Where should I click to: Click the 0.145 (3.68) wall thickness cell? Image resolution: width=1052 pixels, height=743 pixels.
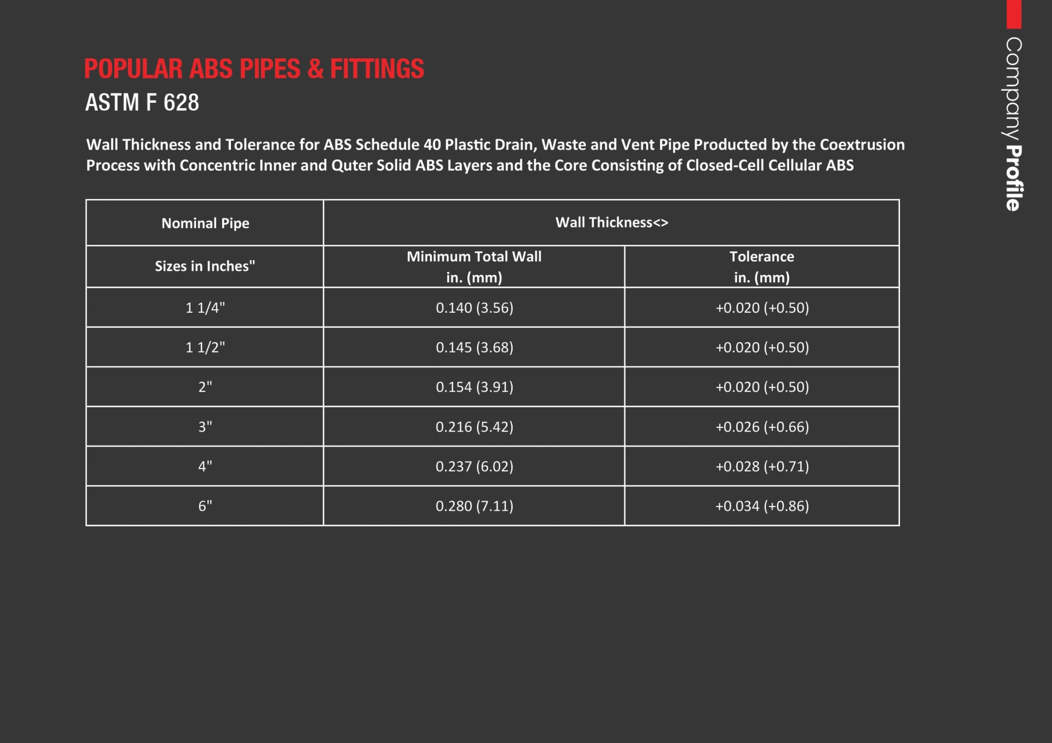(x=474, y=347)
